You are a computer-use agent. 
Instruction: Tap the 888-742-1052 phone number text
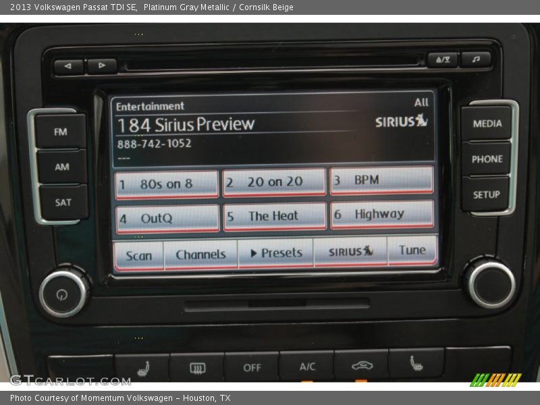coord(155,144)
